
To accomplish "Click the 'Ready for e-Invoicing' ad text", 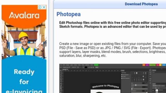I will pyautogui.click(x=24, y=81).
